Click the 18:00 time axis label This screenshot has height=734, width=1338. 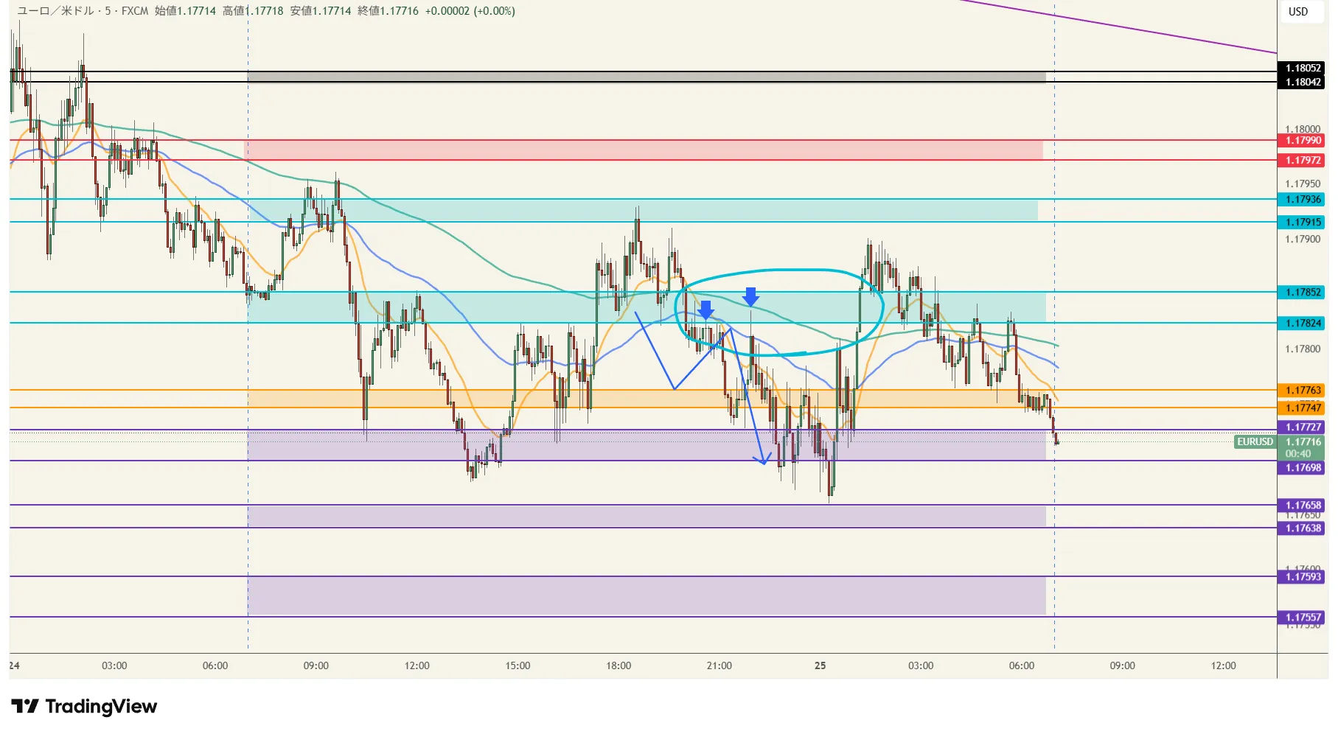click(x=619, y=665)
